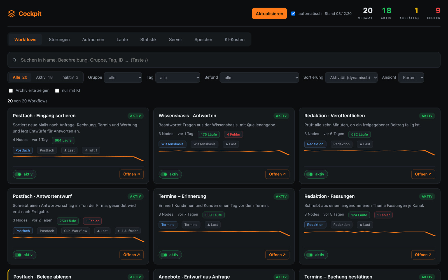Switch to the Statistik tab
Screen dimensions: 448x280
(148, 39)
